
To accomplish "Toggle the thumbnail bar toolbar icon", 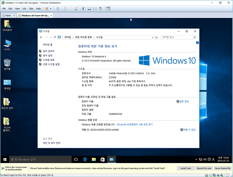I will (x=89, y=9).
